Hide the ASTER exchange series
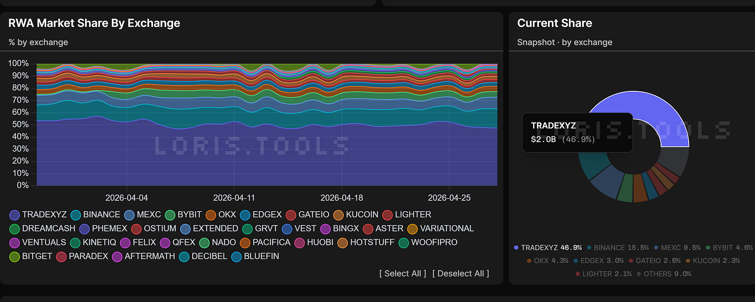The width and height of the screenshot is (755, 302). [383, 229]
